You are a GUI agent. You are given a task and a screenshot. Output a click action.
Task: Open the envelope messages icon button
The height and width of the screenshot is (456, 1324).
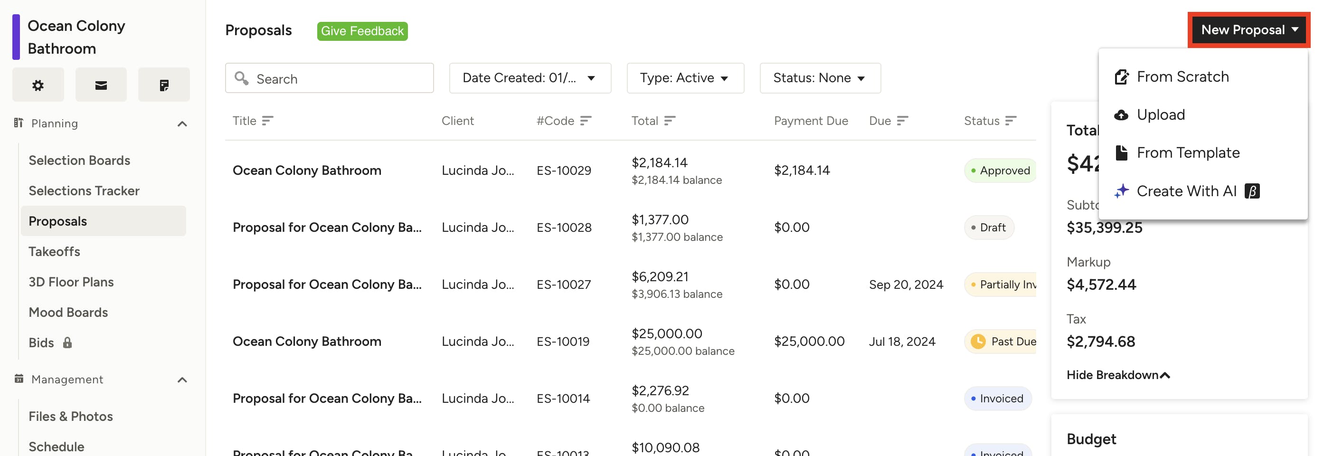click(x=101, y=85)
